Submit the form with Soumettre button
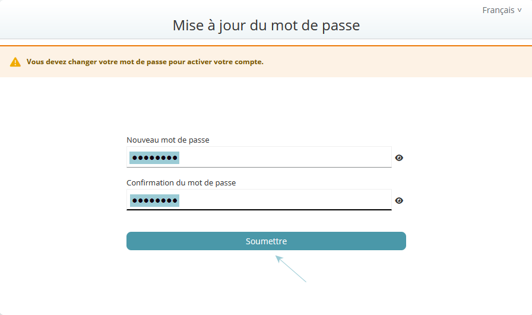Screen dimensions: 532x315 pyautogui.click(x=266, y=241)
